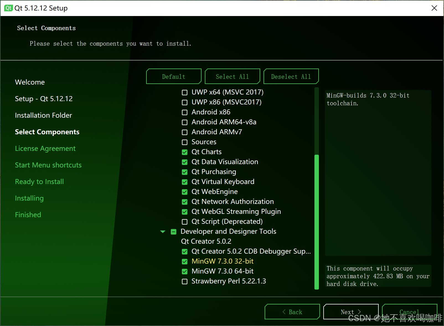
Task: Select the Qt Charts row label
Action: pyautogui.click(x=206, y=152)
